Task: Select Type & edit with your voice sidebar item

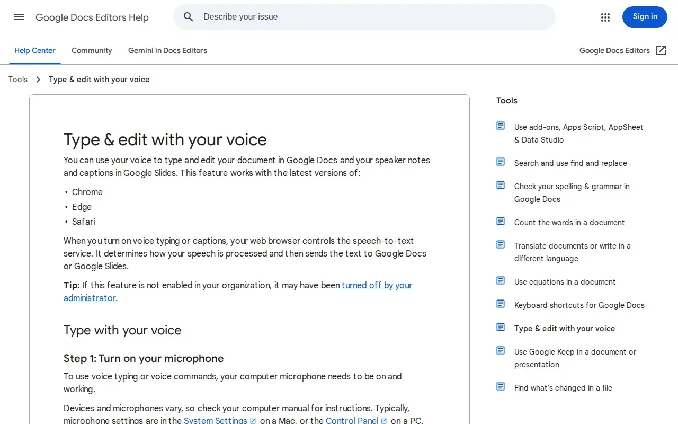Action: tap(565, 329)
